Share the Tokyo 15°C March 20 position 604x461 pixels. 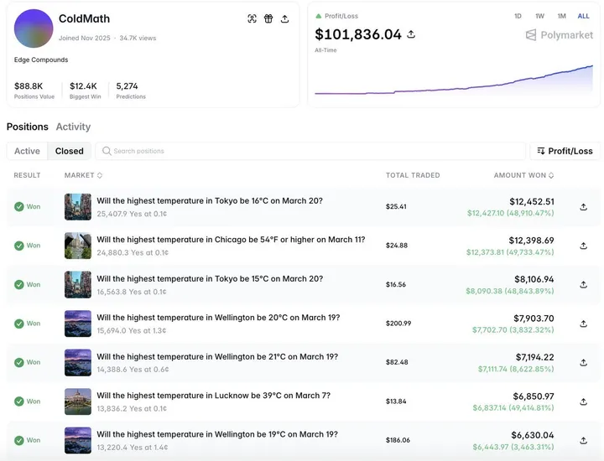pyautogui.click(x=584, y=285)
